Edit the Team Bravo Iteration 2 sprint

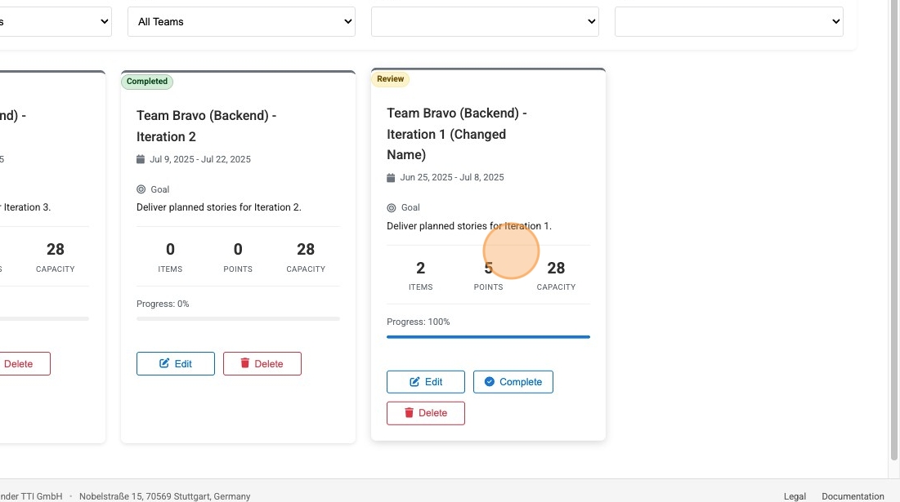point(175,363)
